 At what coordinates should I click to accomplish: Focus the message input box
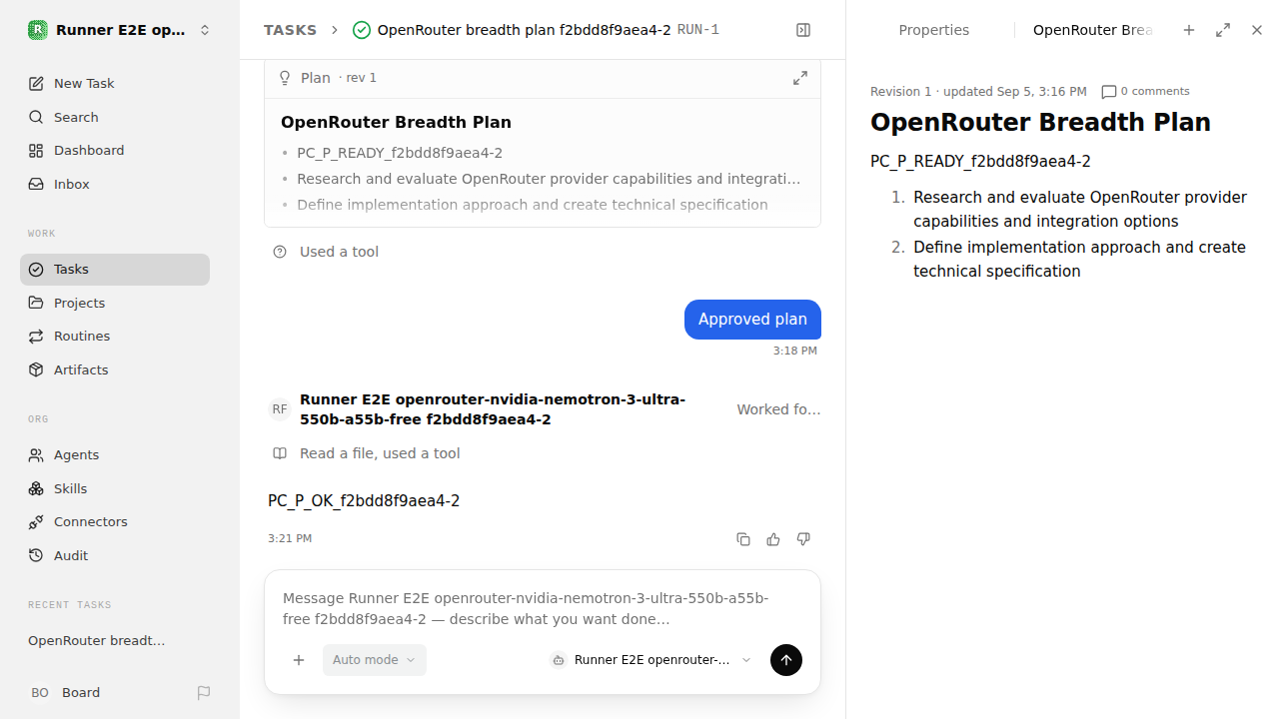[x=542, y=608]
